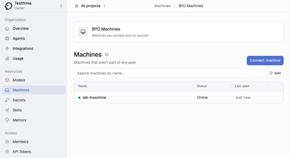
Task: Click the Memory lightbulb icon
Action: (x=7, y=120)
